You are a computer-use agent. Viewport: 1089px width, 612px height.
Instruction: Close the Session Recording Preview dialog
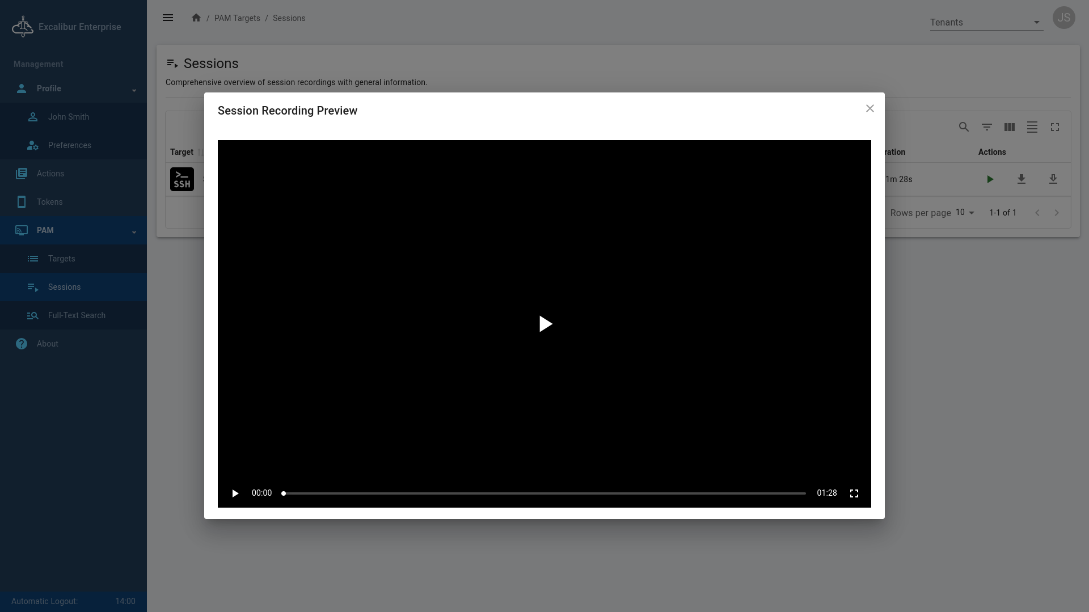[869, 108]
